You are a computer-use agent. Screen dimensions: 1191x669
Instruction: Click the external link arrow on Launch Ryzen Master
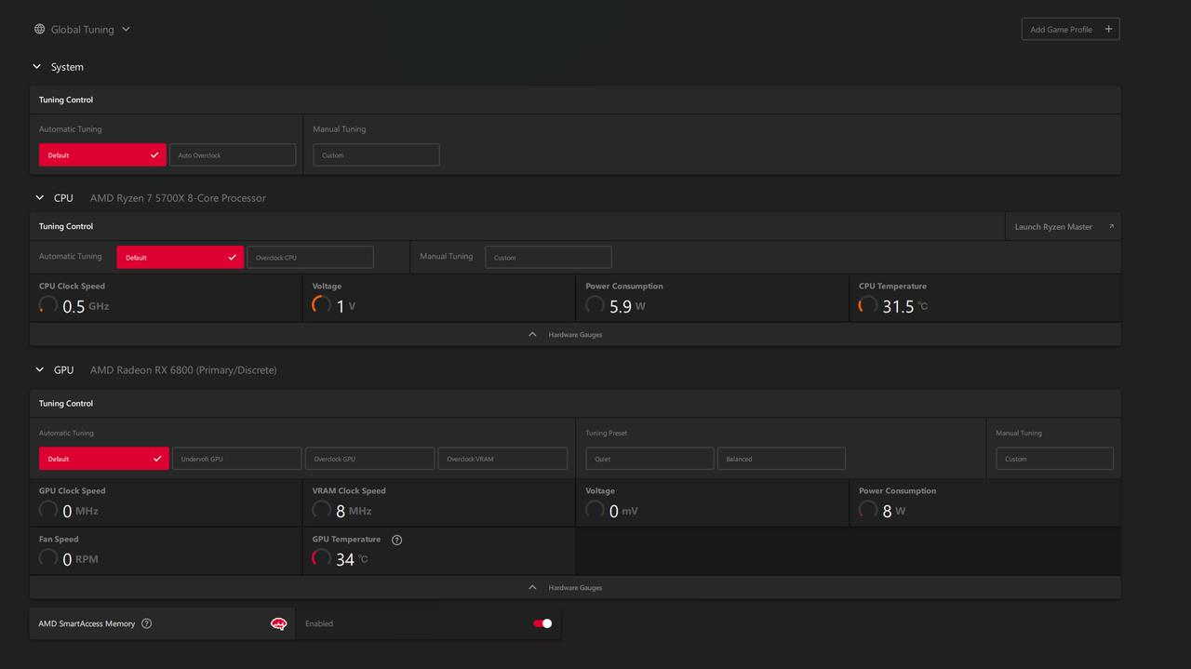1111,226
